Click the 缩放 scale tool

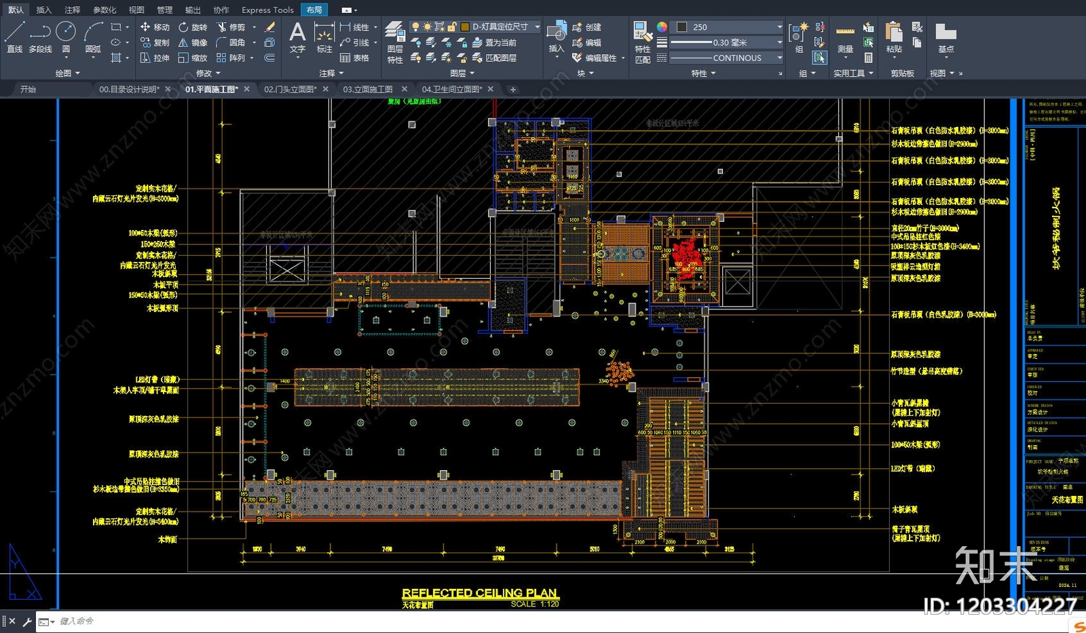click(193, 58)
